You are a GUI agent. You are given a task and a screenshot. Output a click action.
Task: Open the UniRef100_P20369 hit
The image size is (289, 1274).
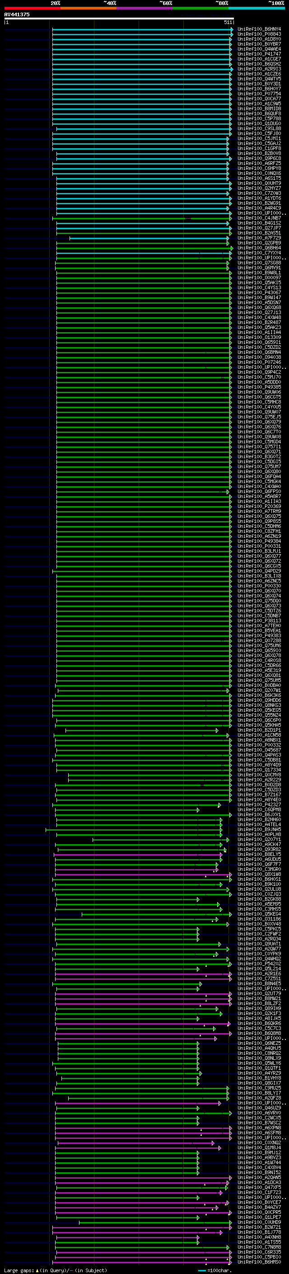pyautogui.click(x=259, y=507)
